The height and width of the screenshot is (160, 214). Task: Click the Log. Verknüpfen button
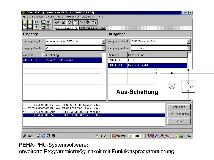179,114
